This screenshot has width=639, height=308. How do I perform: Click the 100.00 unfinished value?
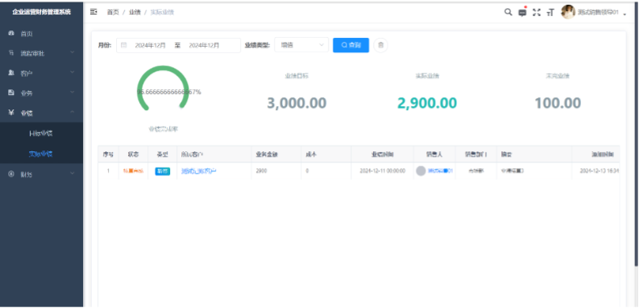coord(558,104)
